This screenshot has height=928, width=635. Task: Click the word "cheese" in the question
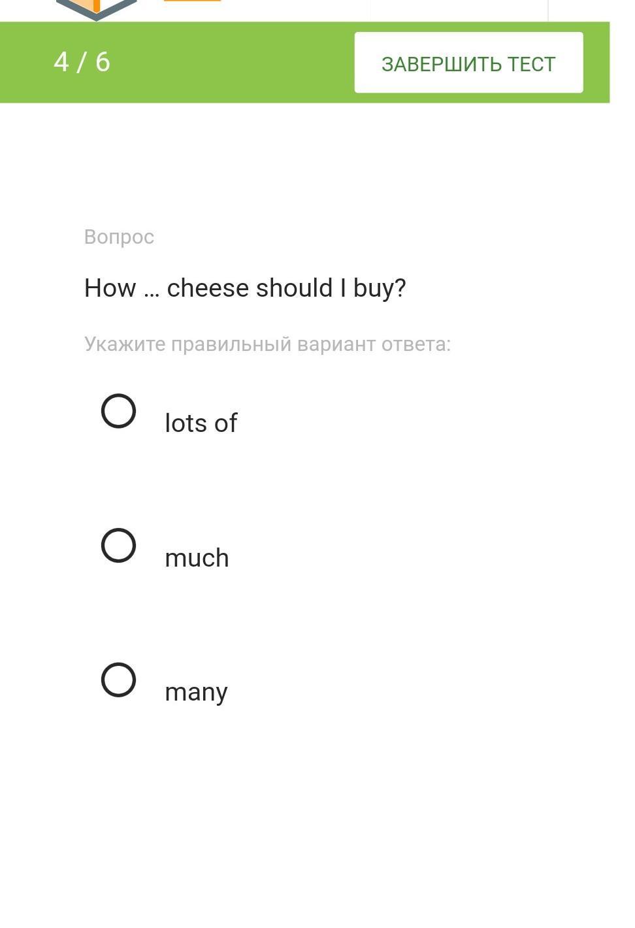208,288
